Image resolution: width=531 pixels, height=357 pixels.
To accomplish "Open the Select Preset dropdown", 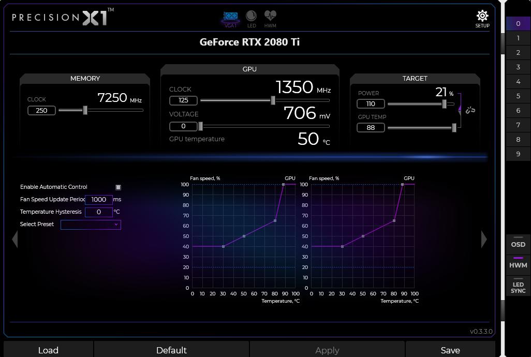I will [91, 225].
